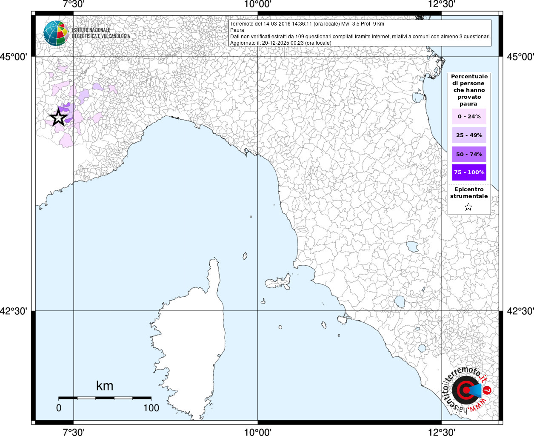Click the right 45°00' latitude label
The image size is (534, 436).
click(520, 57)
